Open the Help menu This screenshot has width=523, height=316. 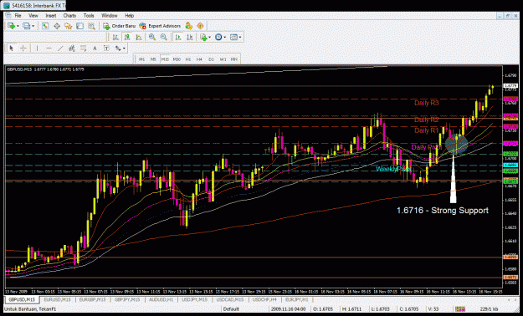[x=129, y=16]
